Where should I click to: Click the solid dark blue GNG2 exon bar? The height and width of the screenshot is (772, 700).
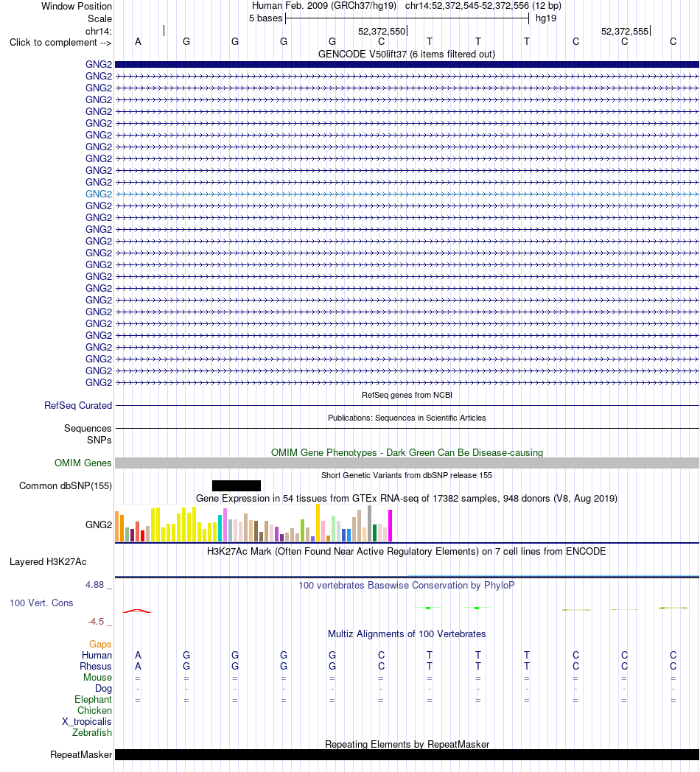(407, 65)
